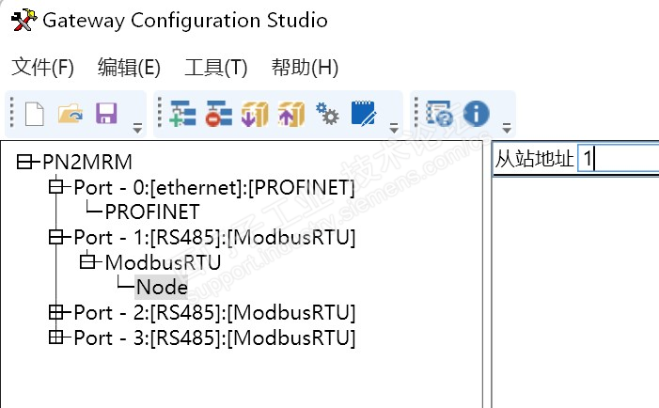Viewport: 659px width, 408px height.
Task: Click the blue notebook edit icon
Action: (x=364, y=114)
